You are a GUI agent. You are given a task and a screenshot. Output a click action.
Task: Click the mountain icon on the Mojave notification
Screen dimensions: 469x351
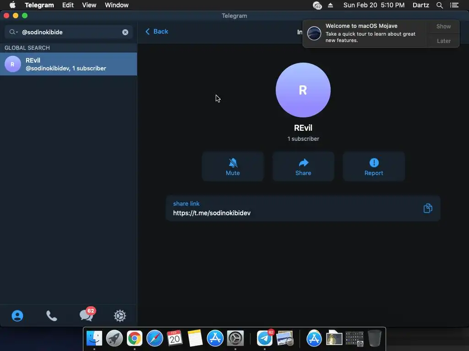[314, 33]
